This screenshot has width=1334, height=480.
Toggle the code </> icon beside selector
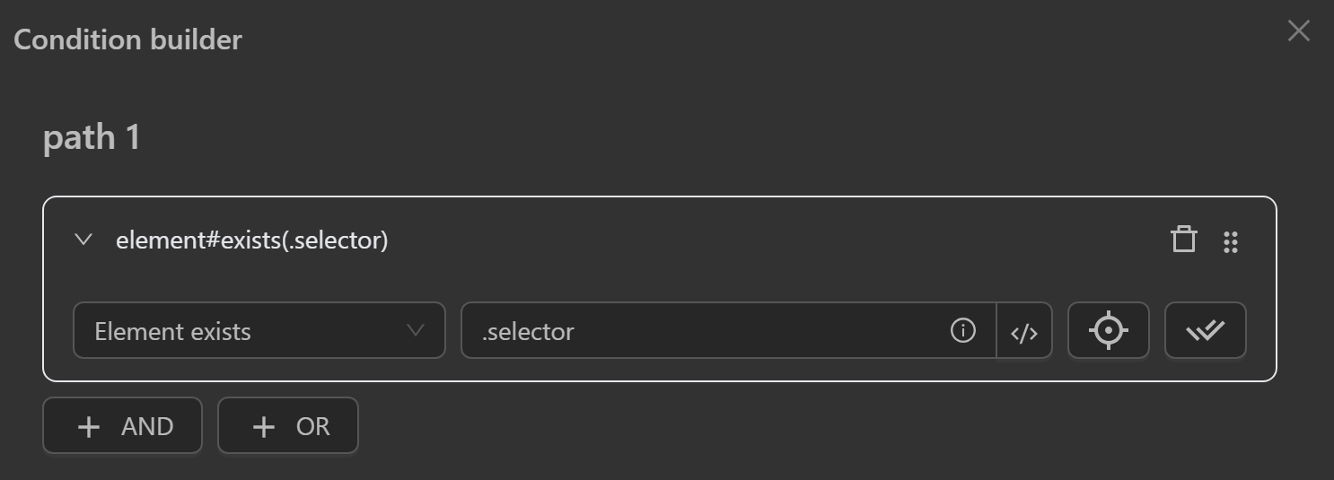1024,332
